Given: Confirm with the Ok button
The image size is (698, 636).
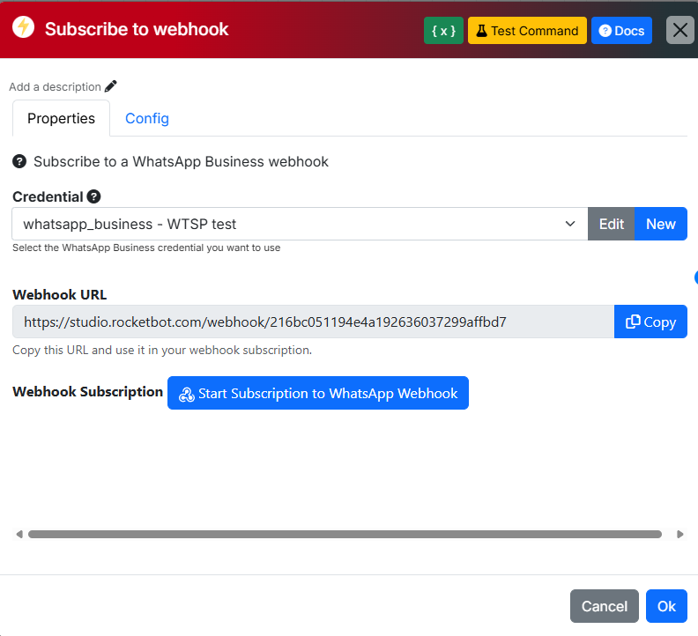Looking at the screenshot, I should coord(666,606).
